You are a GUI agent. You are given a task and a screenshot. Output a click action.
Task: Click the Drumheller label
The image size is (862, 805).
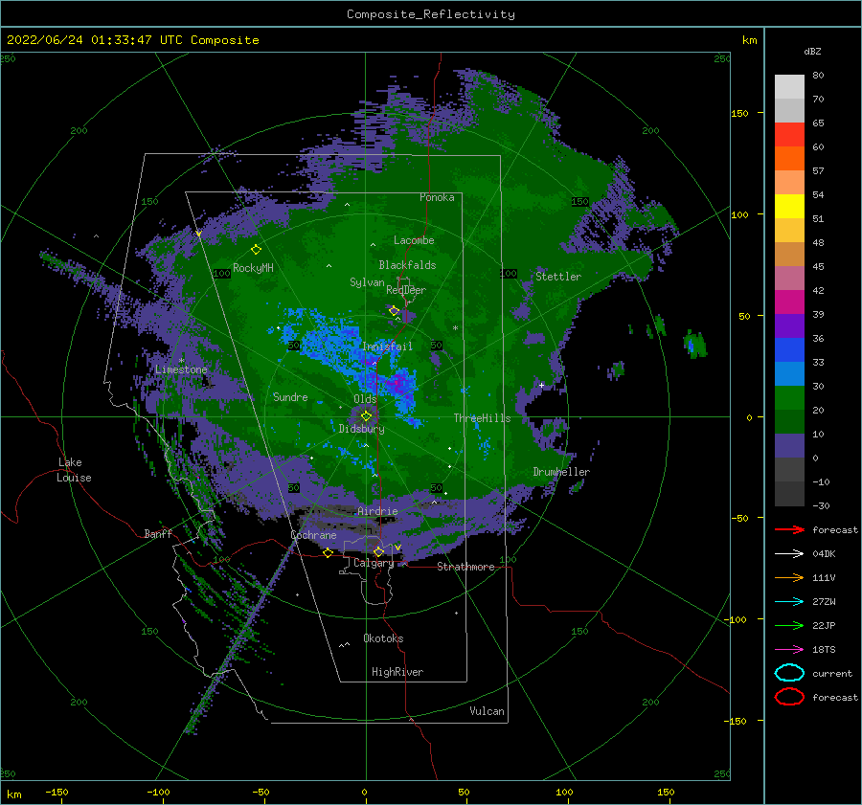pyautogui.click(x=561, y=472)
